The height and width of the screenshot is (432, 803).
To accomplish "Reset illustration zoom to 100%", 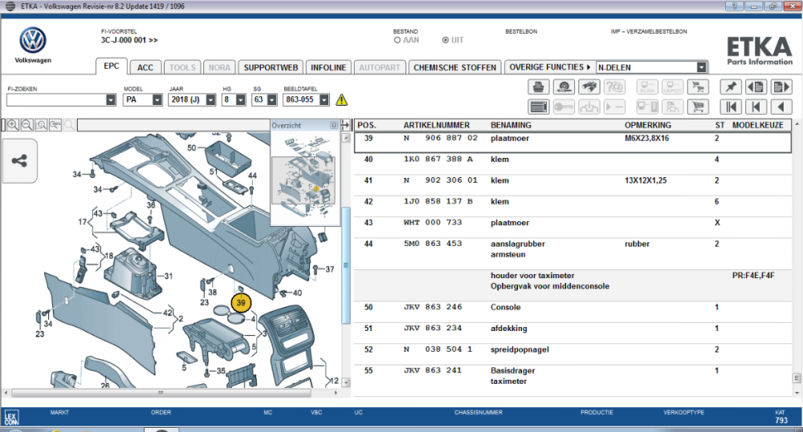I will click(55, 125).
